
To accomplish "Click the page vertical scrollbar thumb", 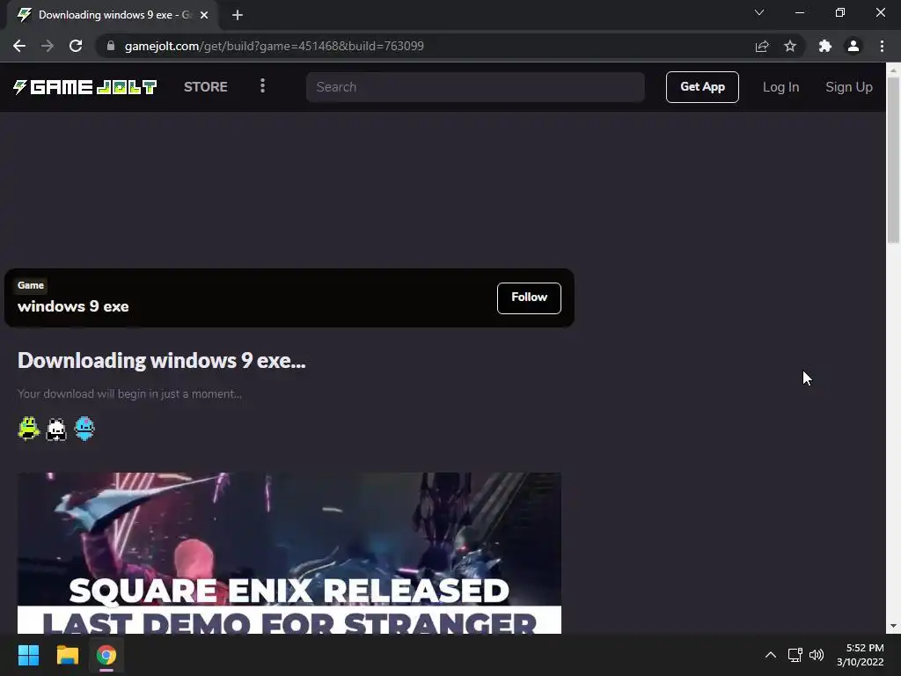I will (893, 160).
